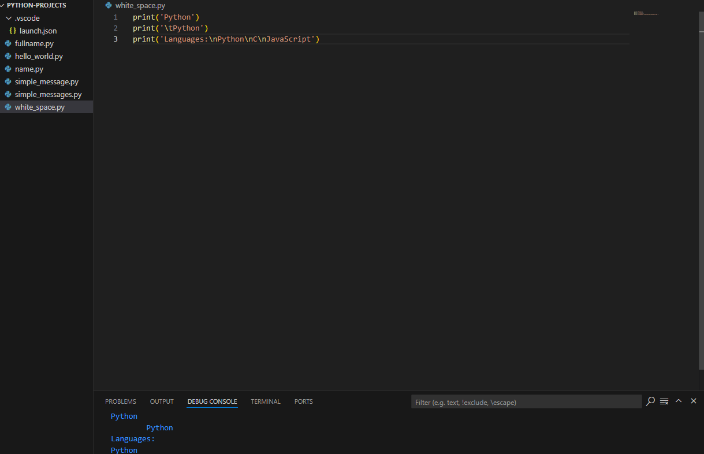
Task: Click Python icon in editor breadcrumb
Action: [109, 5]
